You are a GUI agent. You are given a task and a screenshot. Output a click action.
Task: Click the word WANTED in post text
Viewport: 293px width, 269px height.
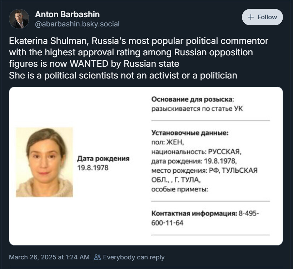[x=89, y=64]
